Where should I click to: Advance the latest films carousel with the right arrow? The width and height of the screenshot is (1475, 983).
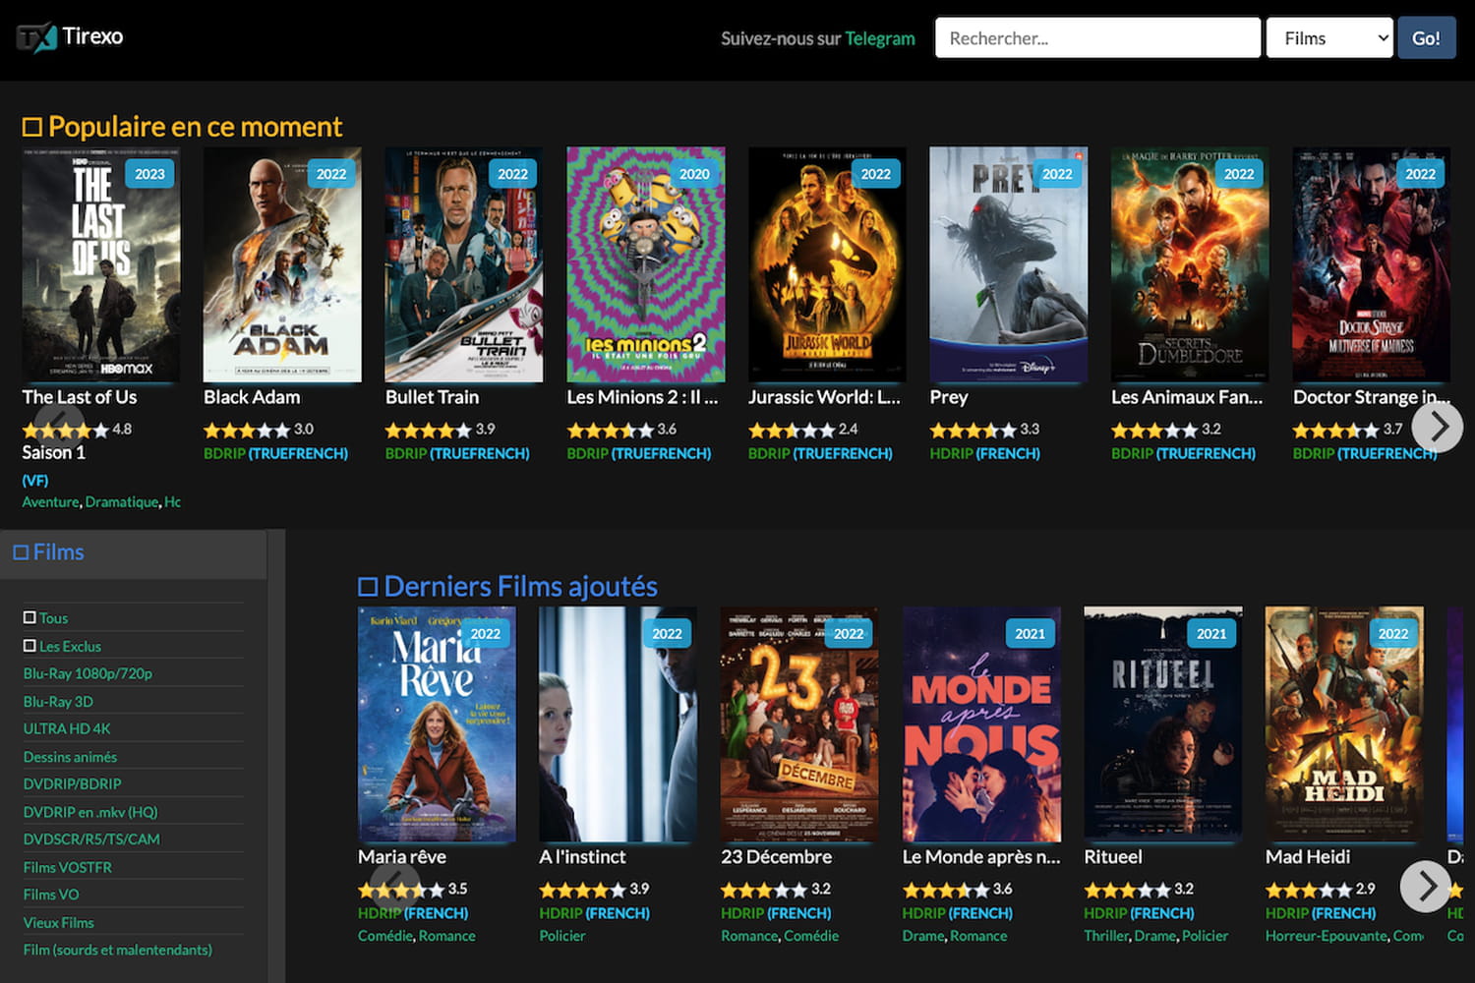tap(1426, 886)
